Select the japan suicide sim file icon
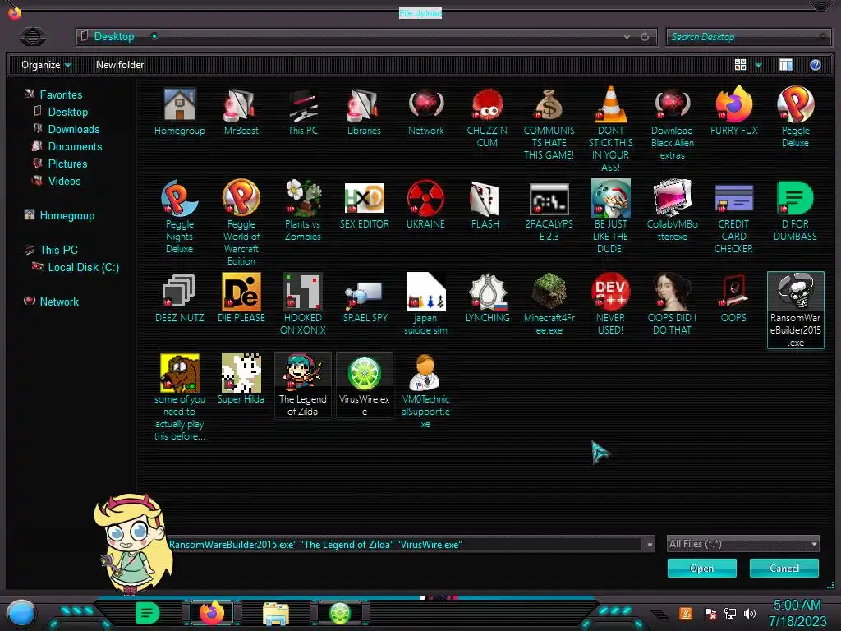Screen dimensions: 841x631 tap(425, 304)
